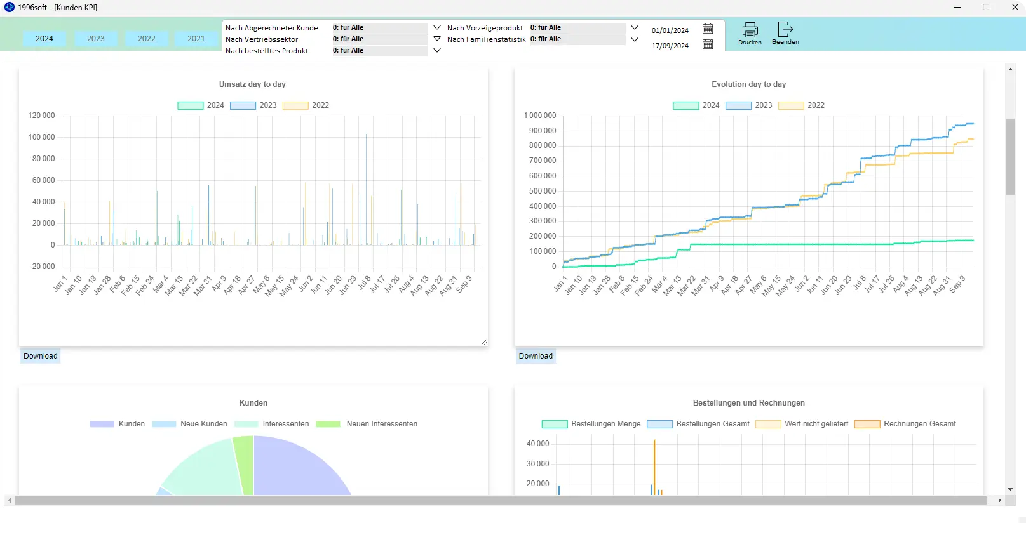
Task: Click the Nach Abgerechneter Kunde value field
Action: pos(380,28)
